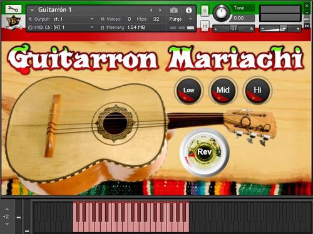This screenshot has width=313, height=234.
Task: Click the instrument logo badge
Action: (13, 23)
